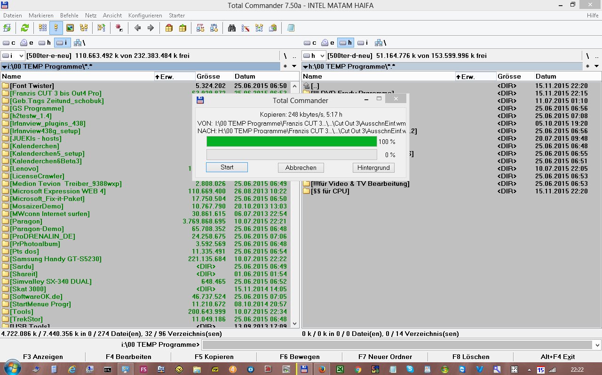The width and height of the screenshot is (602, 375).
Task: Click left panel scrollbar down arrow
Action: click(295, 324)
